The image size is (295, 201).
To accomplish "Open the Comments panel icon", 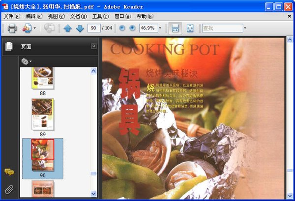I will pyautogui.click(x=9, y=172).
